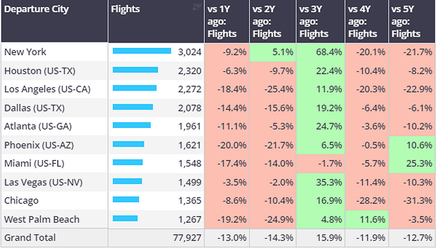Select West Palm Beach's 11.6% cell

point(366,219)
